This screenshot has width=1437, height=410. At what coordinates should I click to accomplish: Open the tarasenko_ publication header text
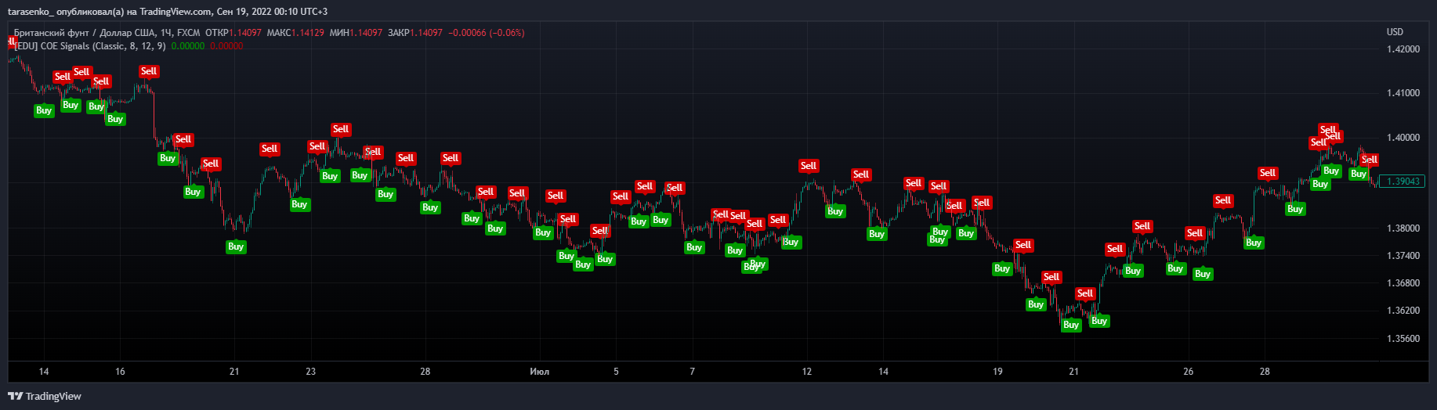tap(168, 12)
